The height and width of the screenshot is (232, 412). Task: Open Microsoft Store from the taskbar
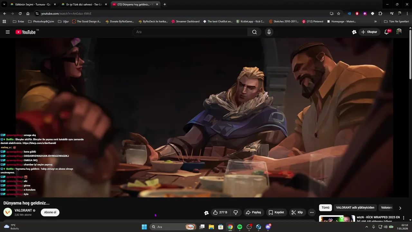[x=220, y=227]
